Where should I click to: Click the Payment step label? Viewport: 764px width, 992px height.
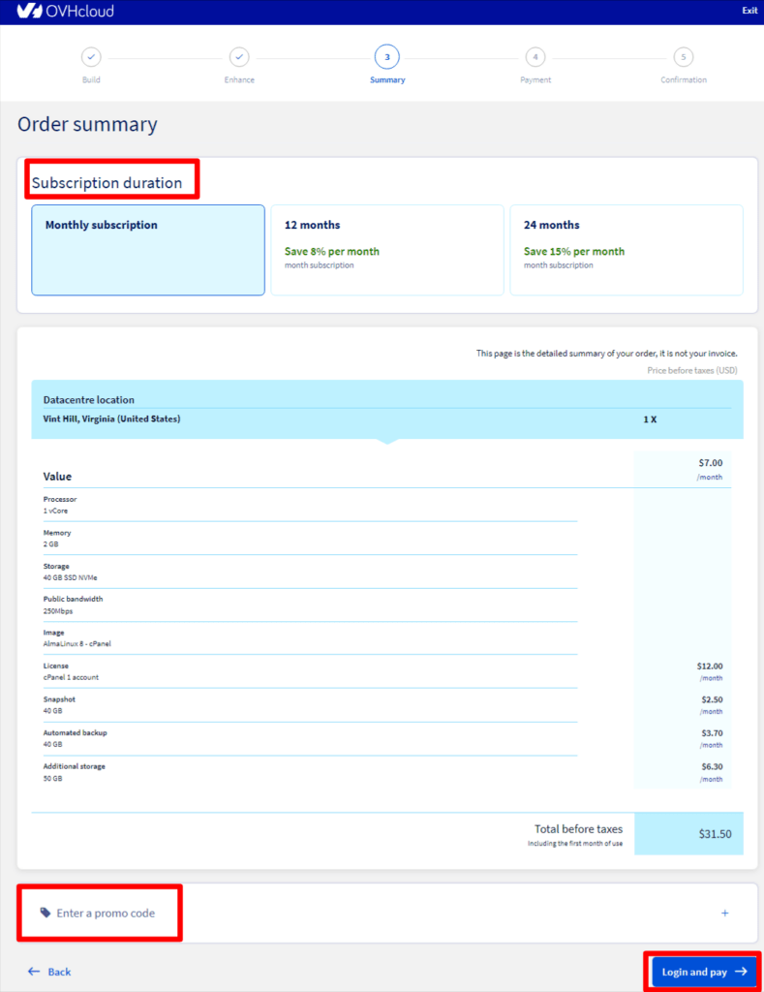535,79
